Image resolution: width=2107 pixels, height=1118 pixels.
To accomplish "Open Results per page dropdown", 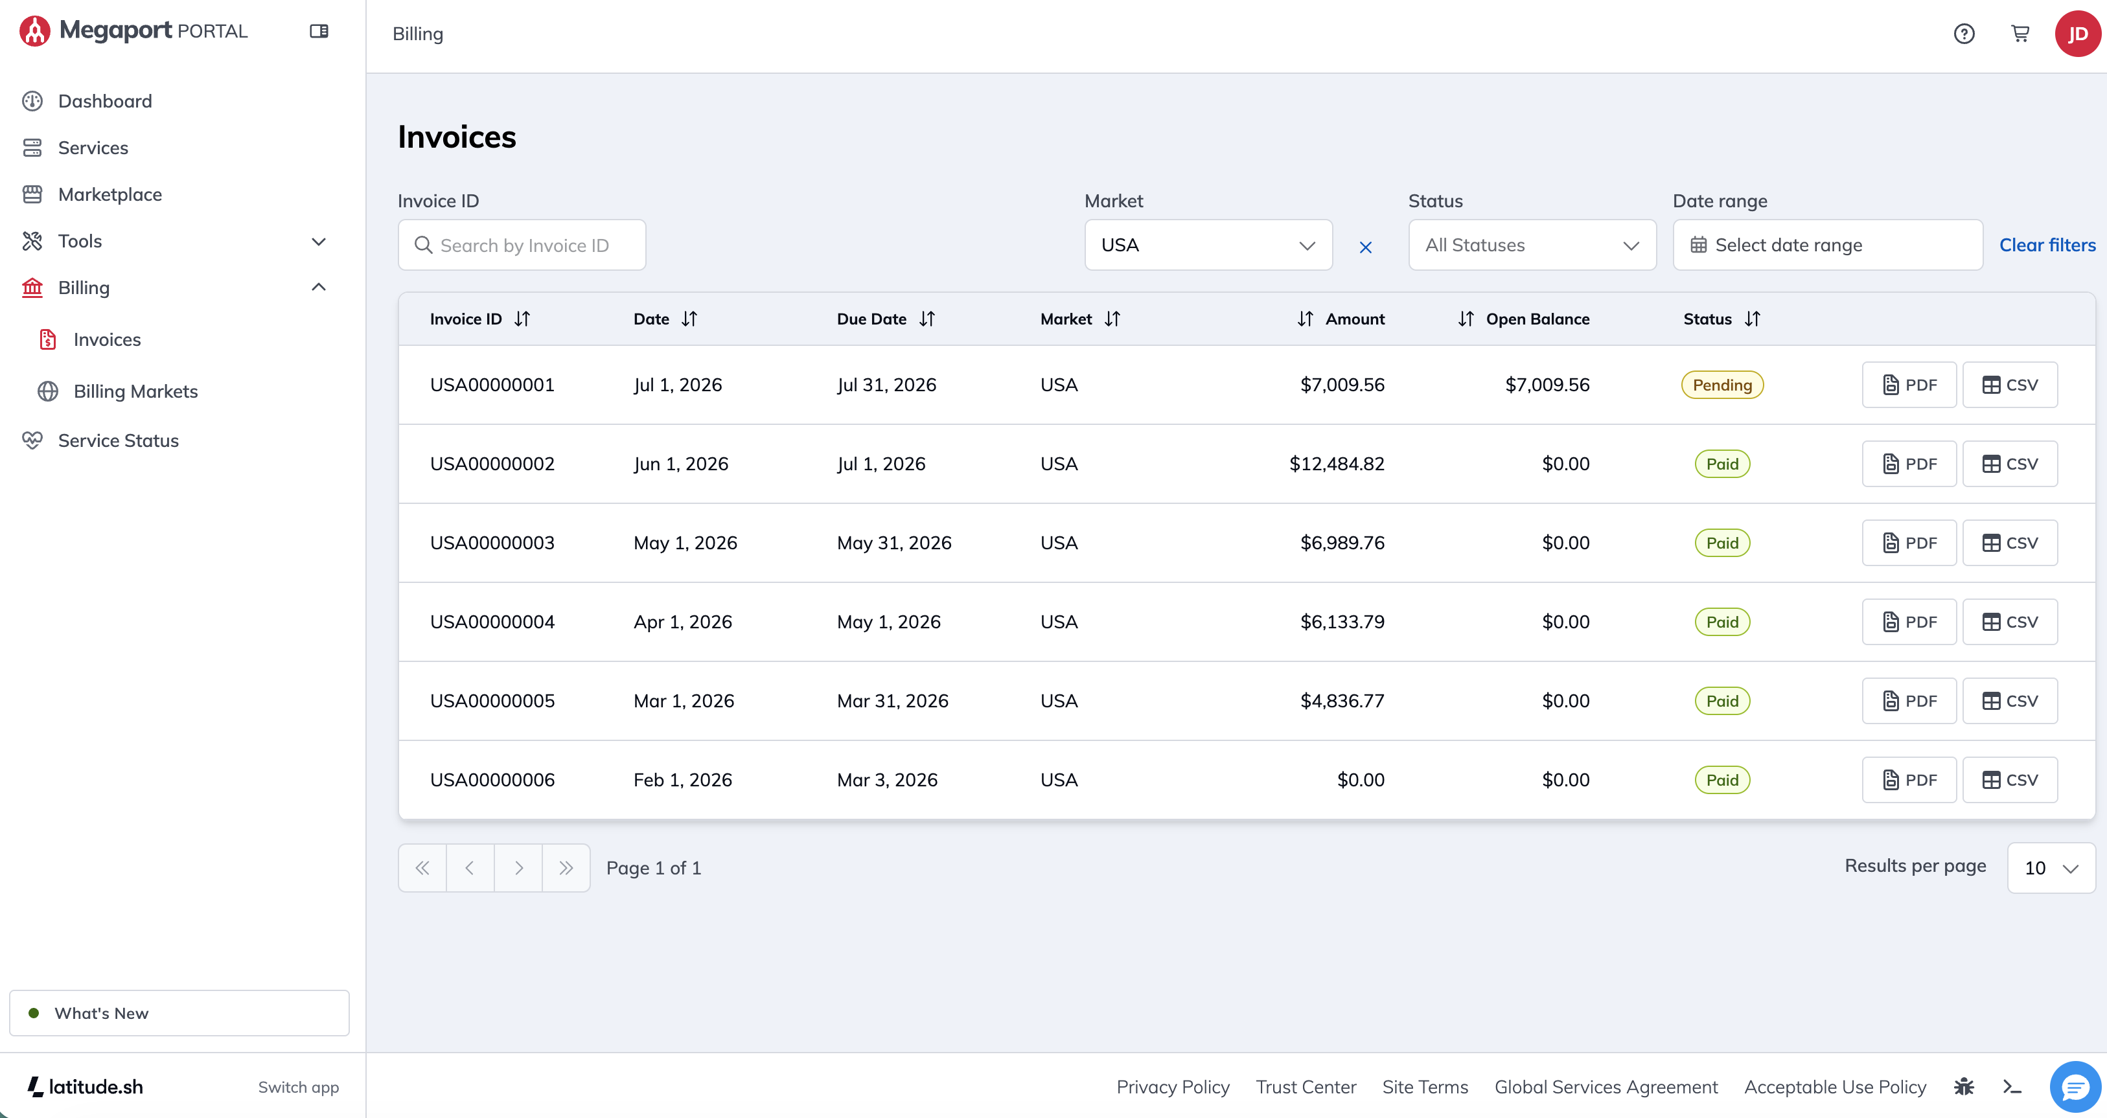I will pos(2051,868).
